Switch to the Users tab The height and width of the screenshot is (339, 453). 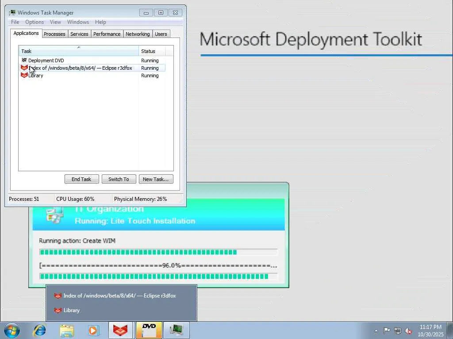(x=161, y=34)
